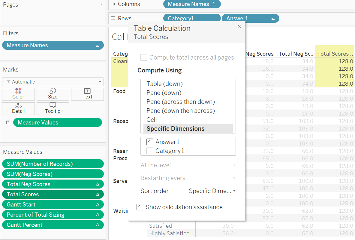The image size is (355, 240).
Task: Open the Text marks card
Action: (x=87, y=94)
